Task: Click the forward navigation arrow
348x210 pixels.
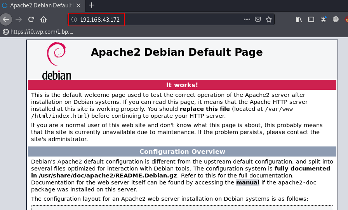Action: (19, 19)
